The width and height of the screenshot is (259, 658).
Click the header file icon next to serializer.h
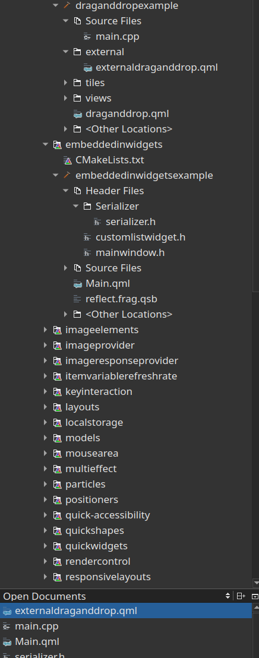98,222
